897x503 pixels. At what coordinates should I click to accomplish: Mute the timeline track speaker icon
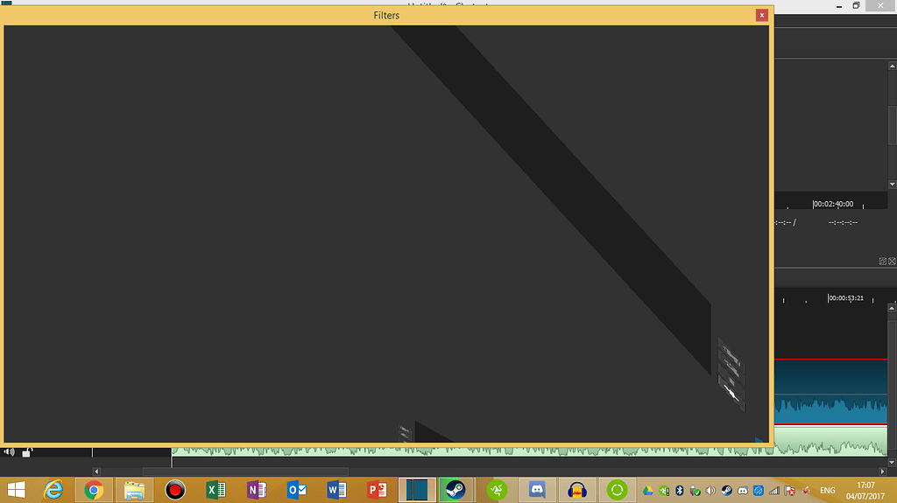tap(9, 452)
